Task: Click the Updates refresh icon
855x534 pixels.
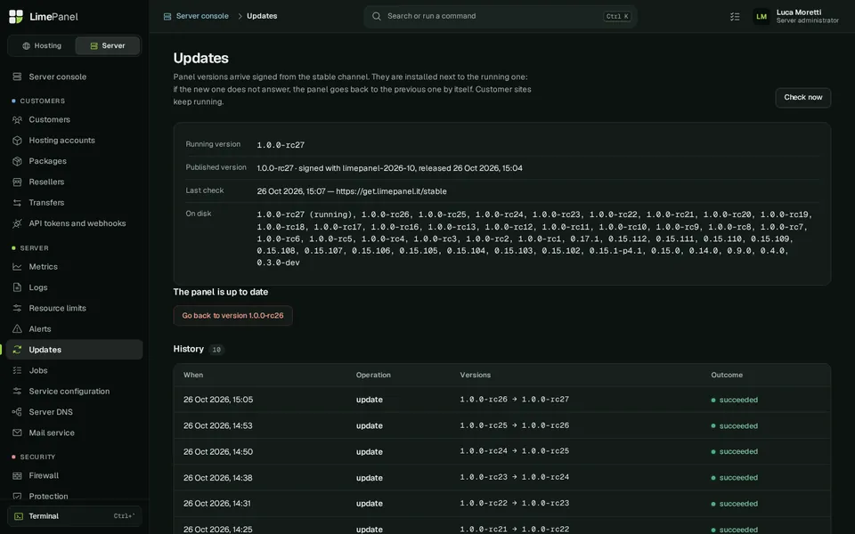Action: [x=18, y=350]
